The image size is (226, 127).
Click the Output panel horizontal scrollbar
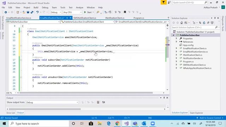(x=45, y=109)
